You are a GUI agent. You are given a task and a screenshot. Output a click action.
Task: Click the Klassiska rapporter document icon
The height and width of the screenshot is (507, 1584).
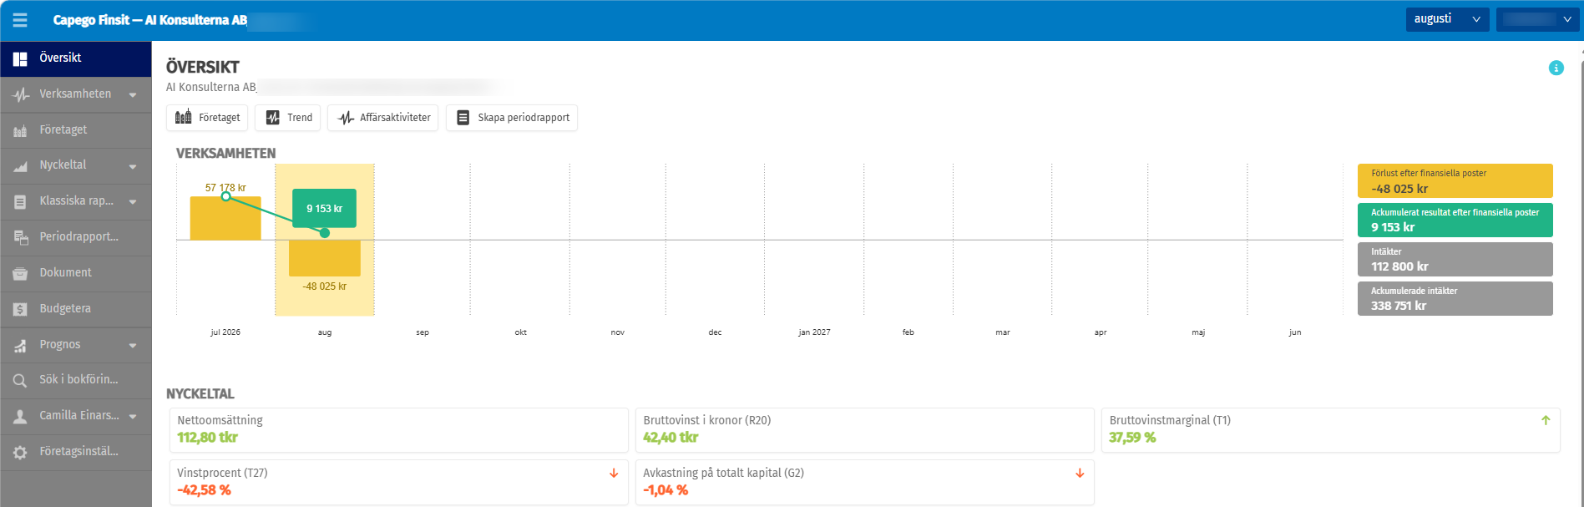(20, 202)
